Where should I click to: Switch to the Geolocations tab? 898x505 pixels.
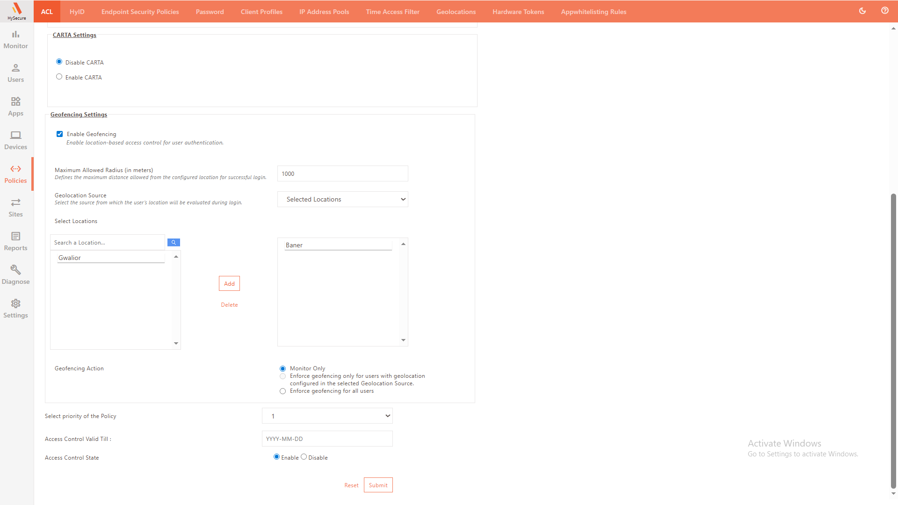click(x=456, y=12)
